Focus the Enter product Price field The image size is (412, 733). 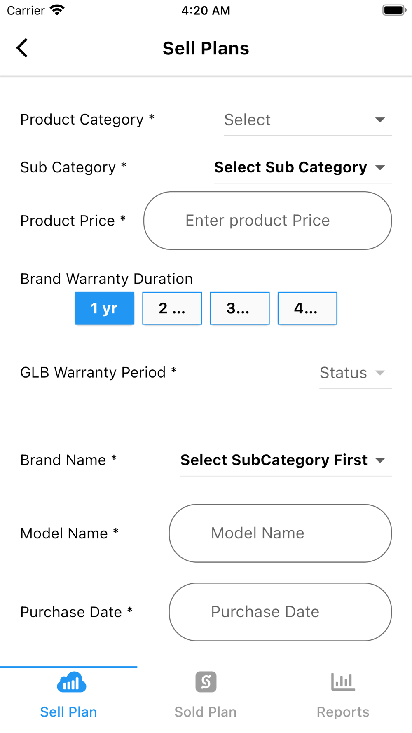tap(268, 221)
